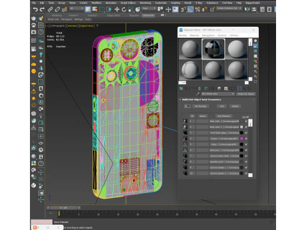Toggle the Percent Snap icon
This screenshot has height=230, width=306.
198,9
